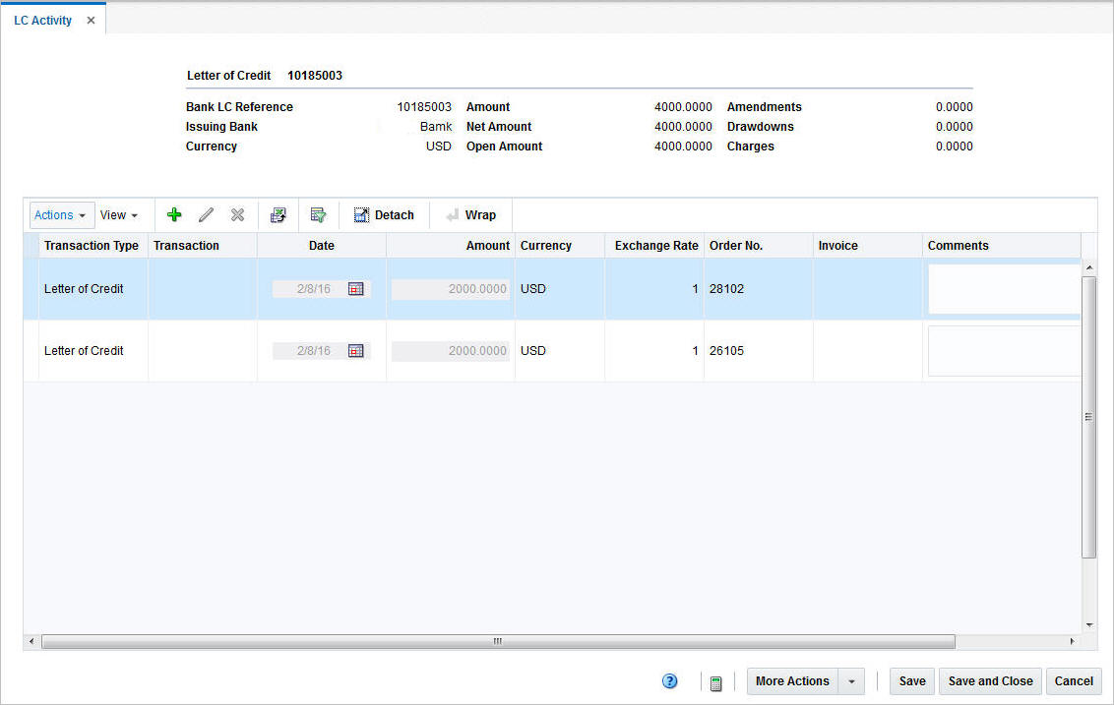The image size is (1114, 705).
Task: Click the Transaction column header
Action: 203,245
